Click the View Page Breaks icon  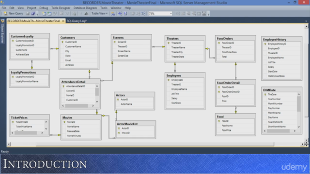pos(120,14)
